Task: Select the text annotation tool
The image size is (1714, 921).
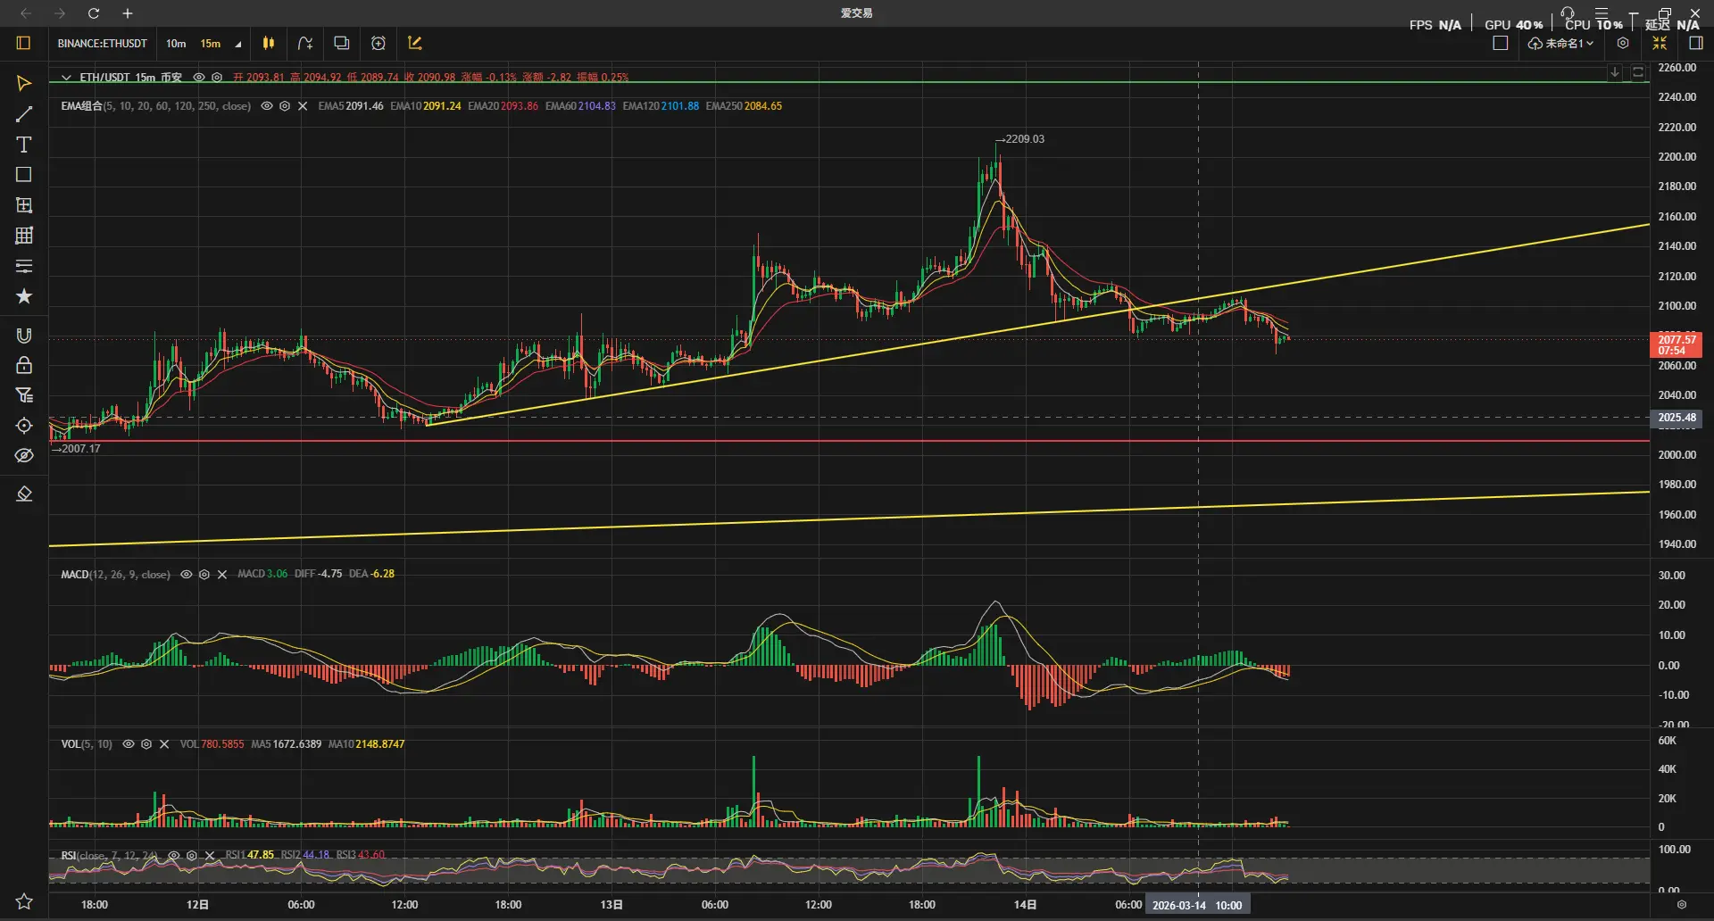Action: coord(24,145)
